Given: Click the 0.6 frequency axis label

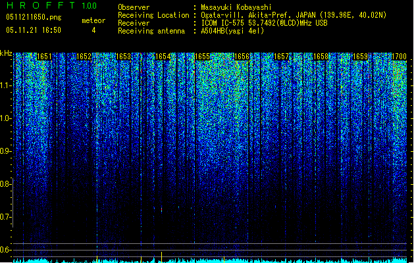Looking at the screenshot, I should pyautogui.click(x=6, y=250).
